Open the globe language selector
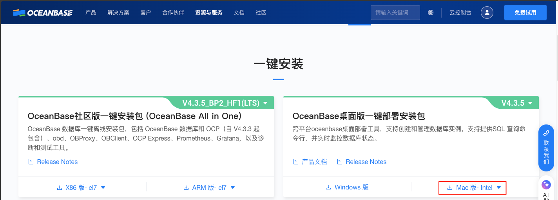 pos(431,13)
